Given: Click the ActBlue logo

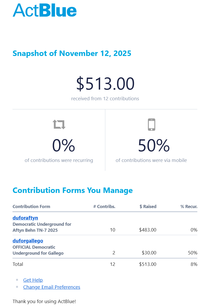Looking at the screenshot, I should 44,10.
